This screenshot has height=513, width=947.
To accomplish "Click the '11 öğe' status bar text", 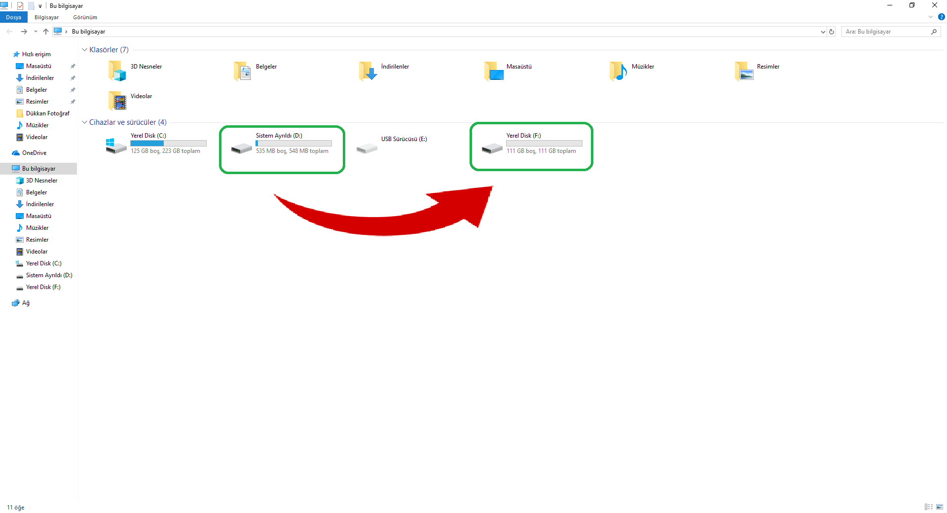I will click(x=16, y=508).
